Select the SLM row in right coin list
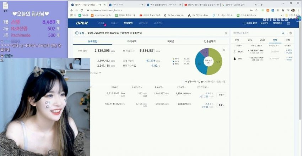The width and height of the screenshot is (302, 156). click(263, 51)
